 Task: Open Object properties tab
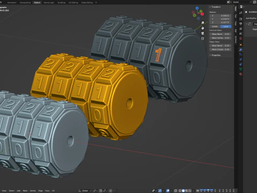coord(240,44)
